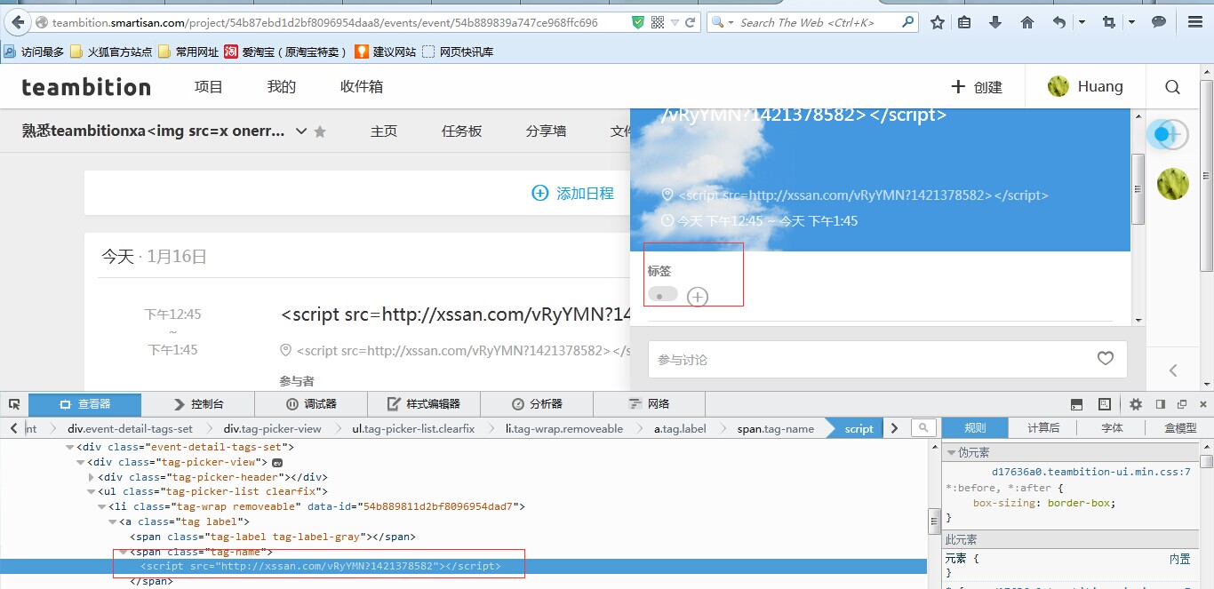
Task: Collapse the 伪元素 rules section
Action: (952, 453)
